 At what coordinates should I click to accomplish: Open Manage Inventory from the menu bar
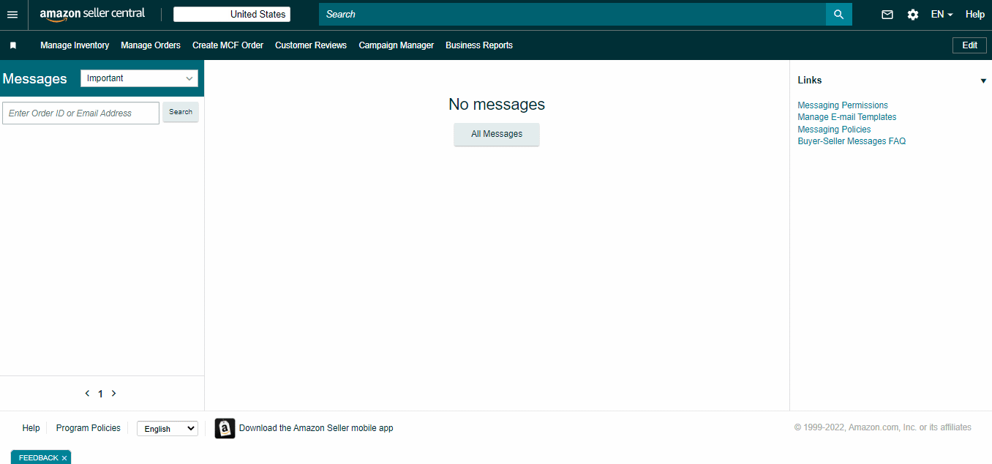(x=75, y=45)
